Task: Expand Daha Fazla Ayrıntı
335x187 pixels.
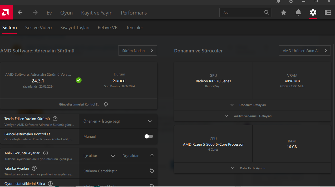Action: 252,168
